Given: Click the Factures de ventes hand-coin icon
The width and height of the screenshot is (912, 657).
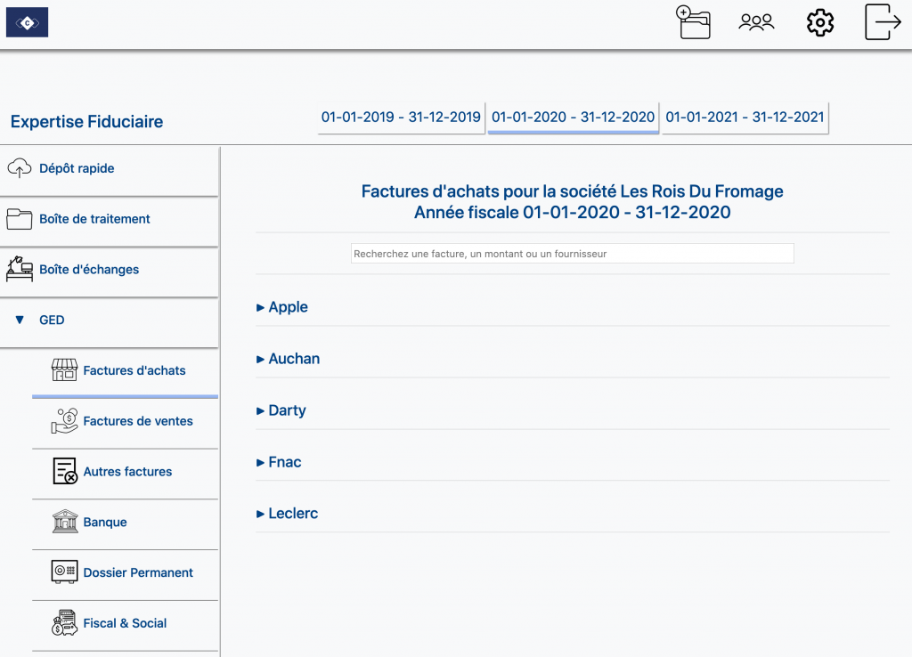Looking at the screenshot, I should coord(64,421).
